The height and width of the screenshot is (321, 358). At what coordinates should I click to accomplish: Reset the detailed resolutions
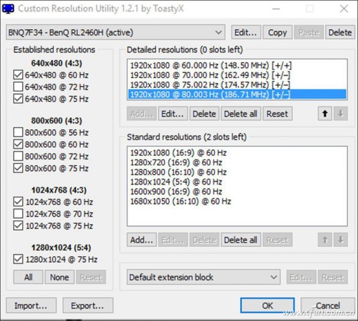coord(278,113)
